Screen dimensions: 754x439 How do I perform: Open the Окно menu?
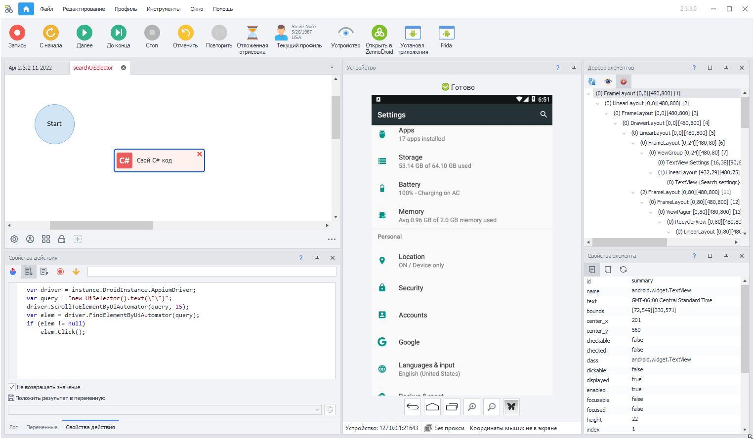(197, 9)
